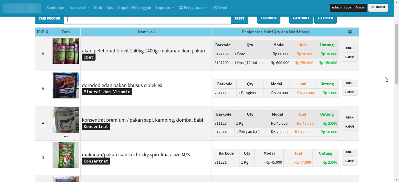Toggle MOBILE view with eye icon
The height and width of the screenshot is (182, 399).
(301, 18)
